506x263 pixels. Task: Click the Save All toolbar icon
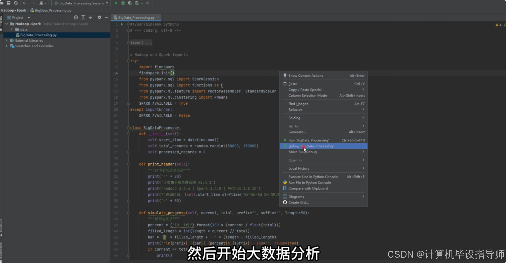coord(8,3)
